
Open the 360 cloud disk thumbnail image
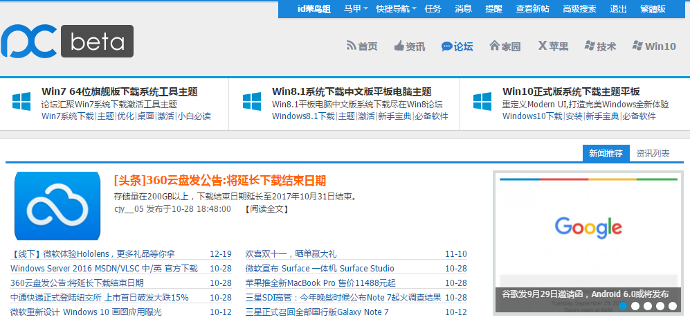point(57,206)
